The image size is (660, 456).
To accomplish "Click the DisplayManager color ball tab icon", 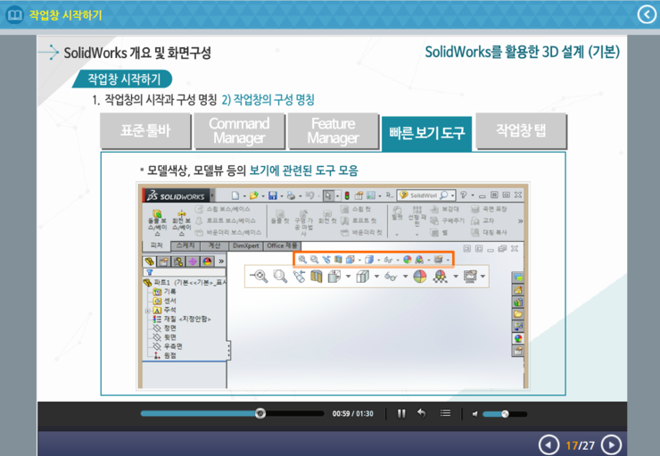I will click(207, 261).
